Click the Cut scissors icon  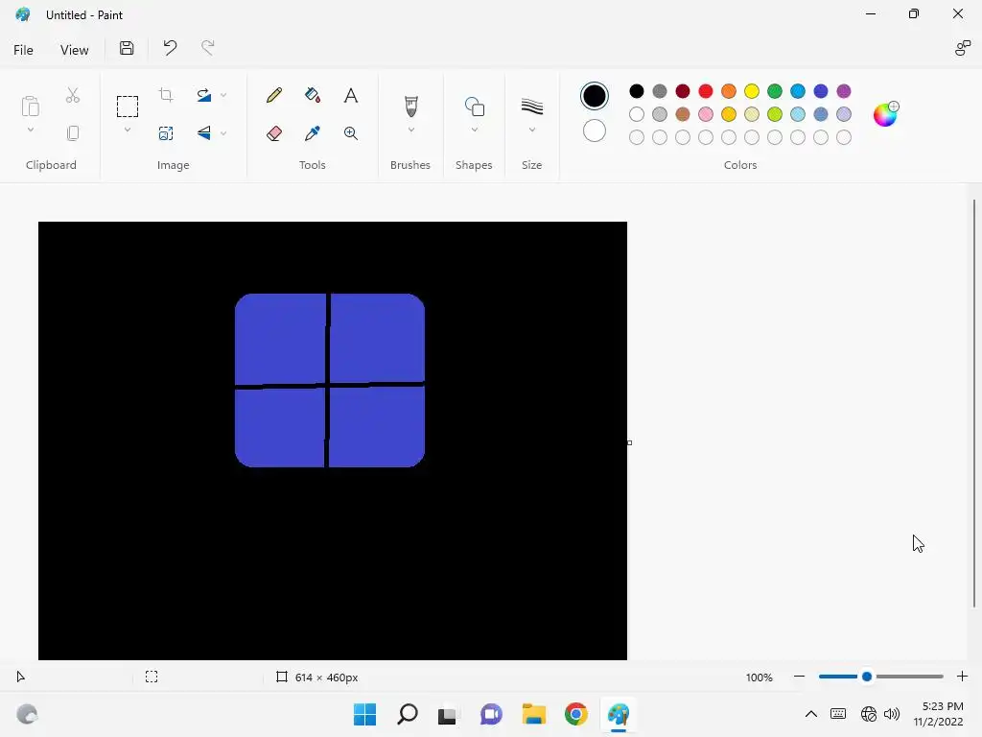pyautogui.click(x=73, y=95)
